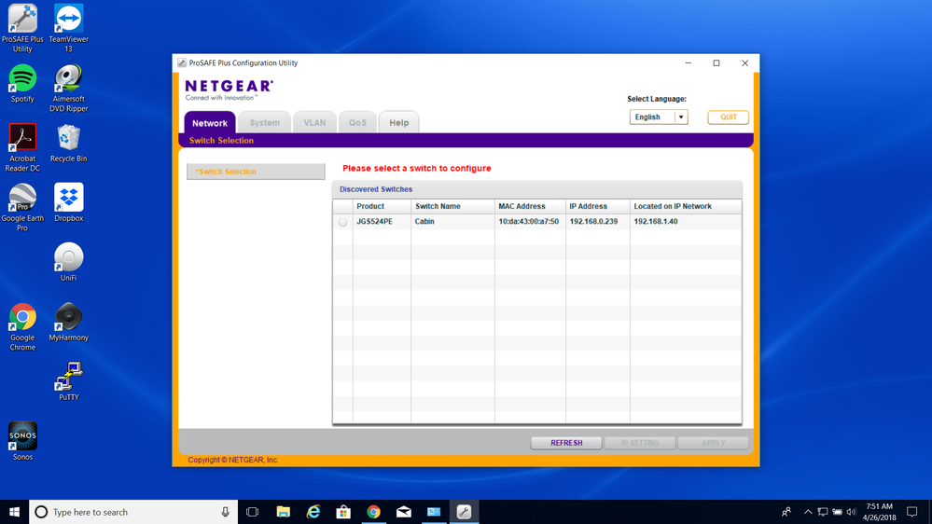This screenshot has width=932, height=524.
Task: Click the IP Address column header
Action: [598, 206]
